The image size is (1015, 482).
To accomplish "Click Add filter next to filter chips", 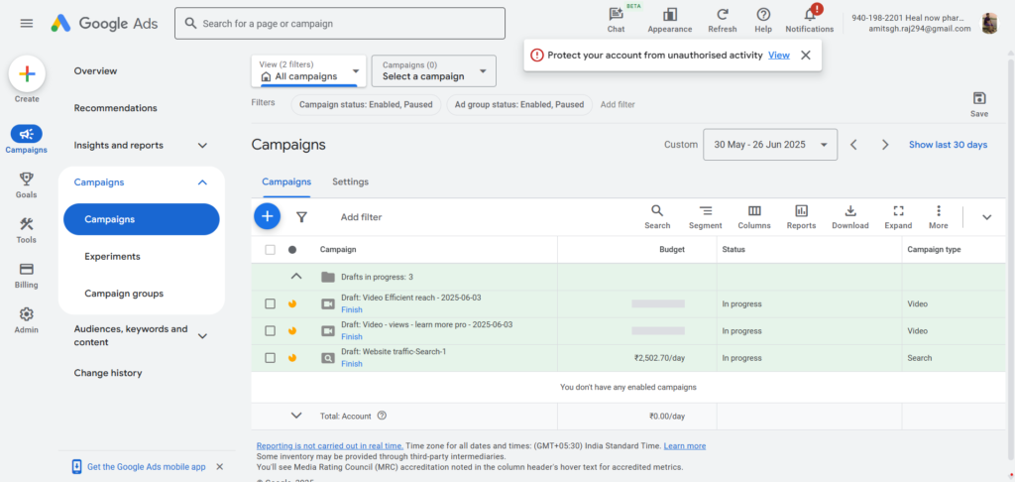I will point(618,104).
